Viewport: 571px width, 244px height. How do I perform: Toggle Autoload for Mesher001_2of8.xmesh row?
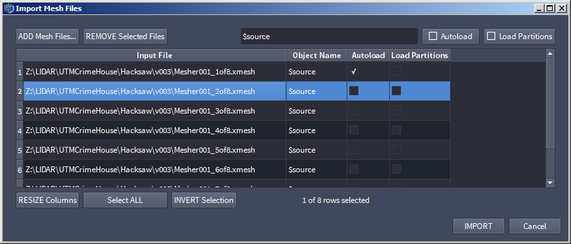[354, 91]
